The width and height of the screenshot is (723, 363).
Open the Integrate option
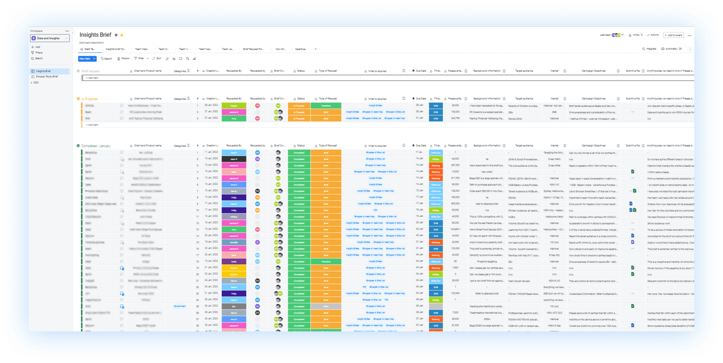pyautogui.click(x=649, y=49)
